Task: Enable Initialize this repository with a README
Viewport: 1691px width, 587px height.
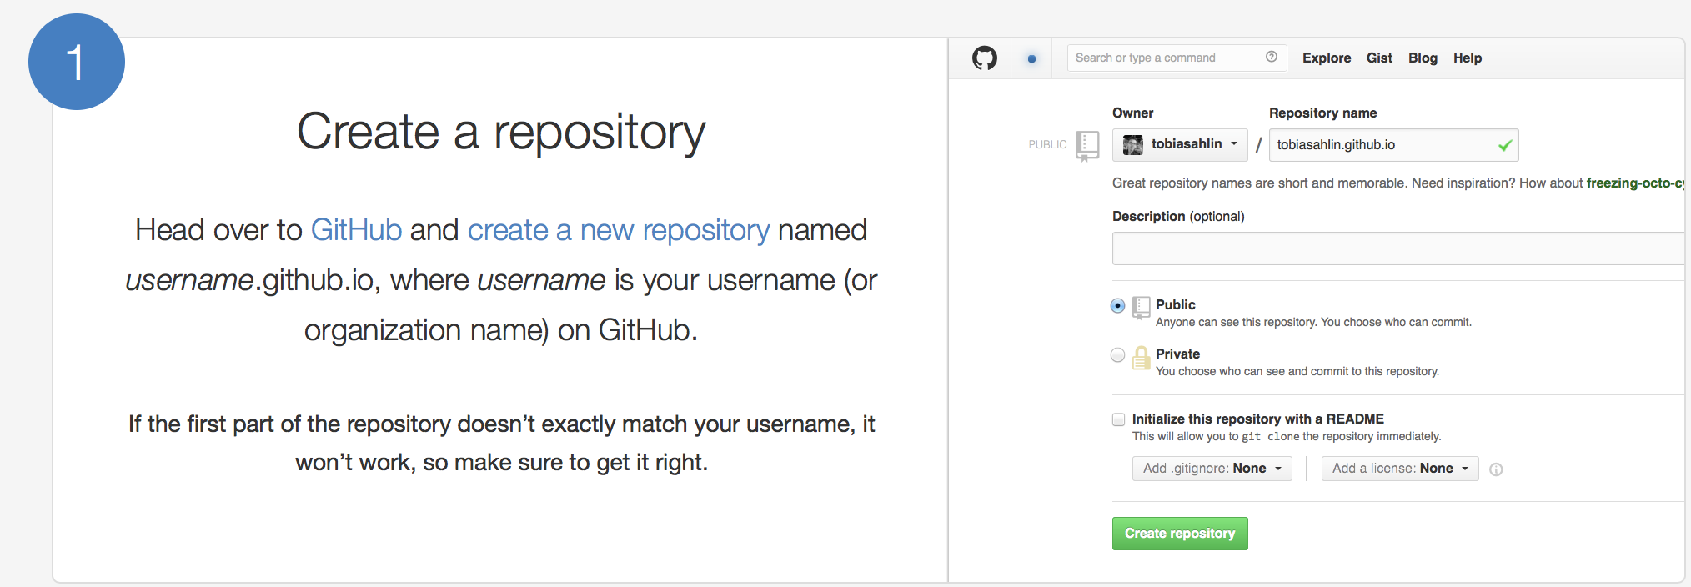Action: 1119,419
